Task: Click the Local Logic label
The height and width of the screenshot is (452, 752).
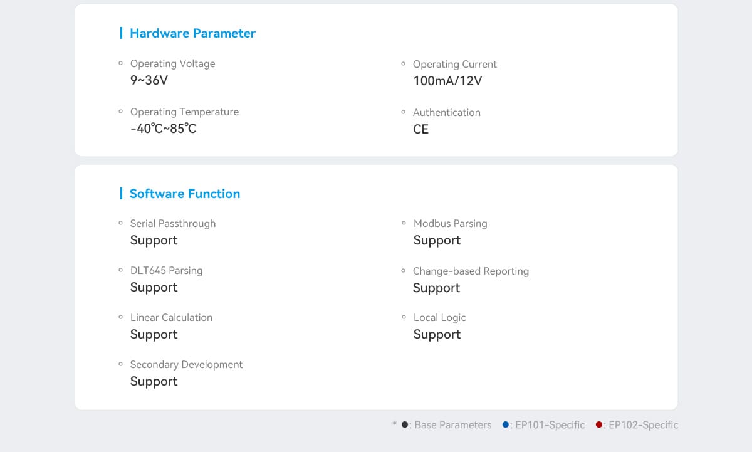Action: (x=439, y=317)
